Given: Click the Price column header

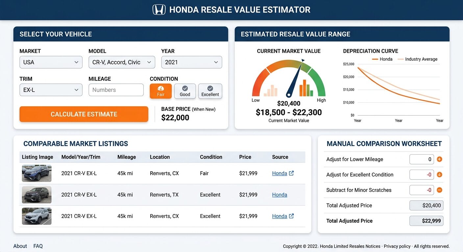Looking at the screenshot, I should tap(245, 157).
